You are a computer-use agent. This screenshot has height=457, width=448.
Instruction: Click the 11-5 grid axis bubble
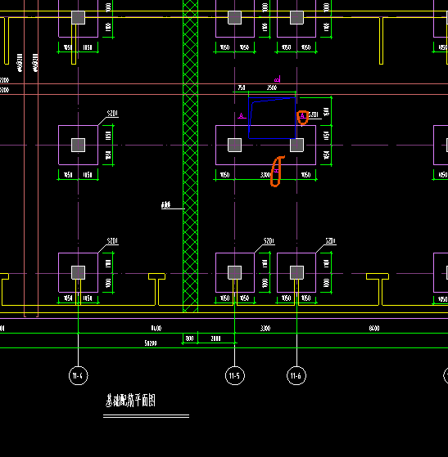235,375
